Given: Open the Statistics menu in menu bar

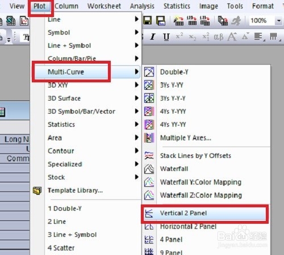Looking at the screenshot, I should coord(177,6).
